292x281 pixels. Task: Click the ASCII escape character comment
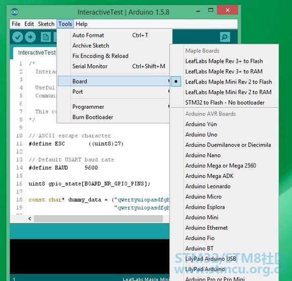70,136
